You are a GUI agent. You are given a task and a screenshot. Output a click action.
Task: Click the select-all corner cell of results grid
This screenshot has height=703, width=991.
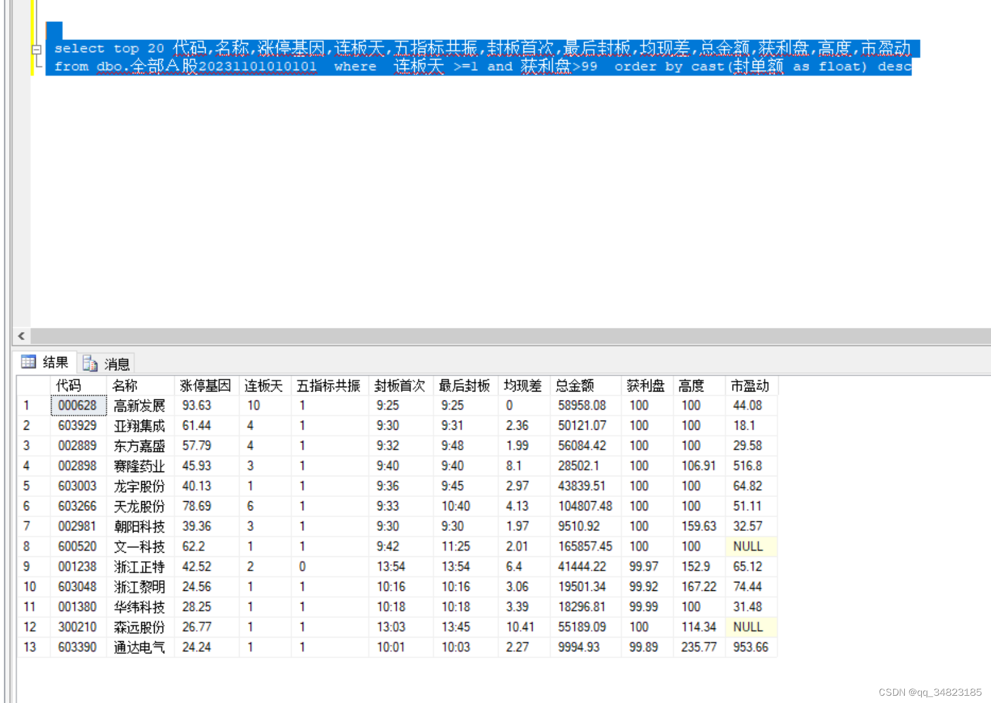click(x=33, y=385)
